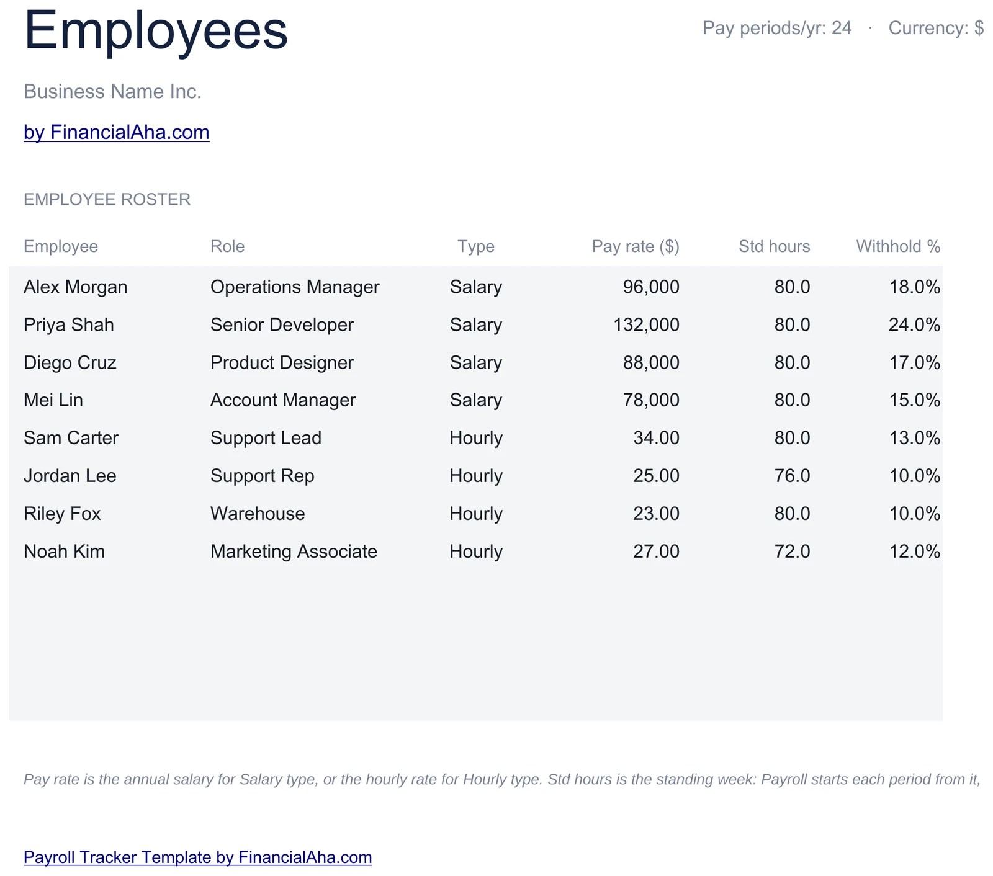Select the Alex Morgan name cell
Viewport: 993px width, 876px height.
tap(76, 287)
